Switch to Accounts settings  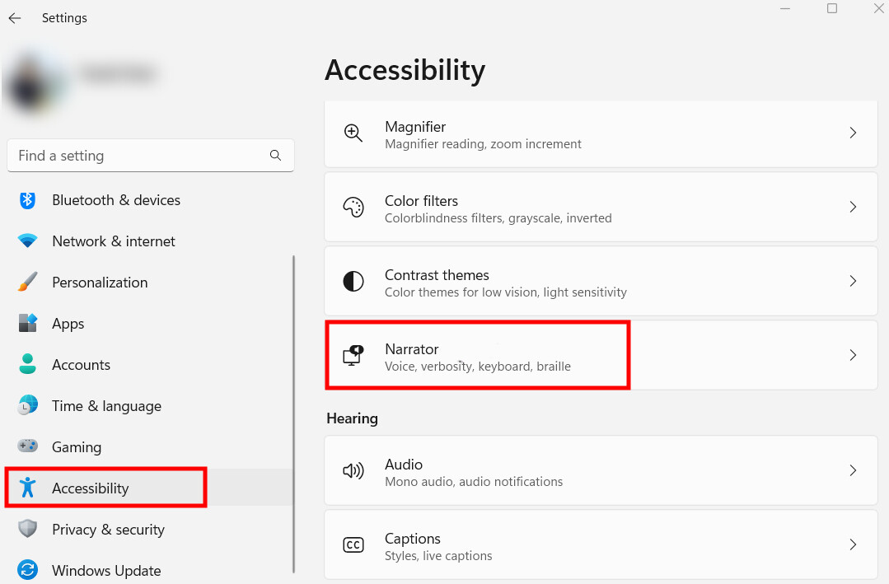(x=150, y=365)
